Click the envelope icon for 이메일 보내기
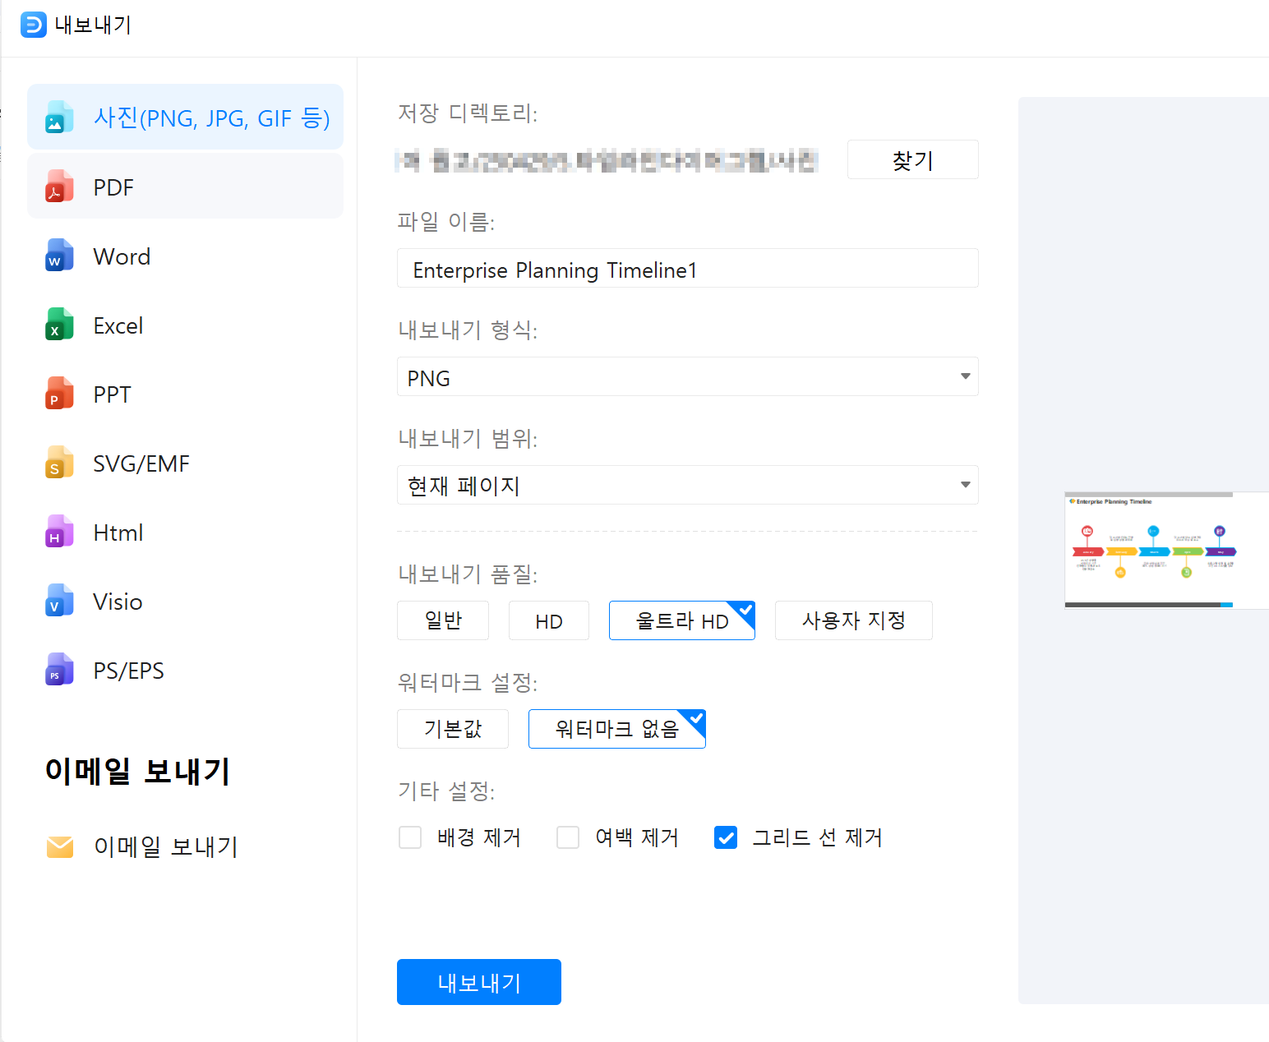 click(x=60, y=846)
